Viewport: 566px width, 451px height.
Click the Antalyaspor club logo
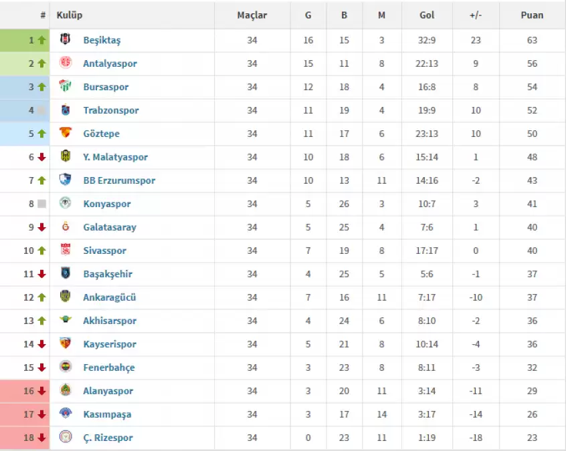click(x=65, y=63)
